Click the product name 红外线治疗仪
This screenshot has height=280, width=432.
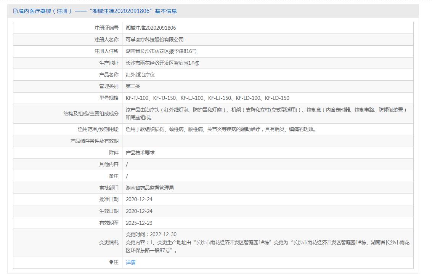(x=140, y=75)
